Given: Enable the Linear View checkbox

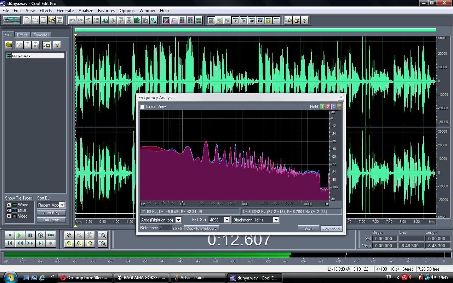Looking at the screenshot, I should 143,106.
